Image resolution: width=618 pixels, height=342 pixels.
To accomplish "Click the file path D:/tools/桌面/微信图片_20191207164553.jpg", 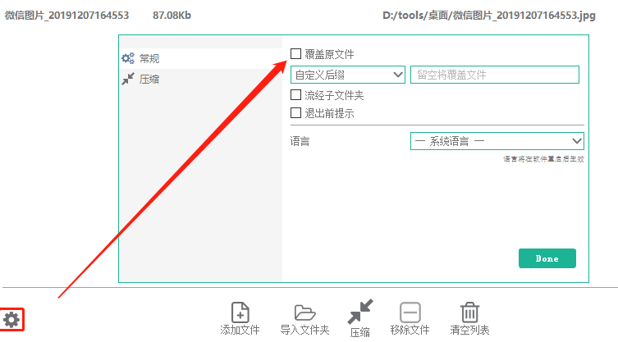I will pyautogui.click(x=488, y=16).
